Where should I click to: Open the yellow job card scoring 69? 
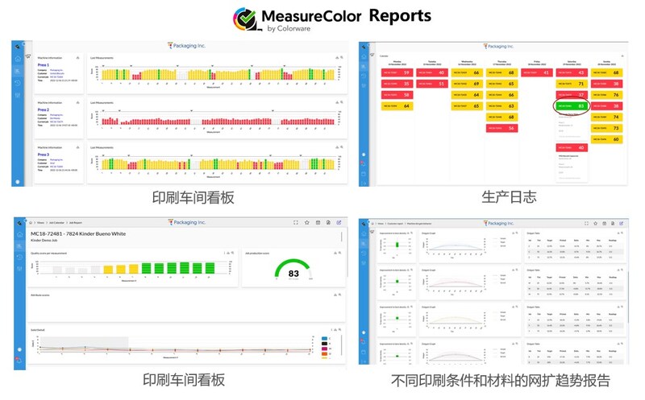coord(467,84)
